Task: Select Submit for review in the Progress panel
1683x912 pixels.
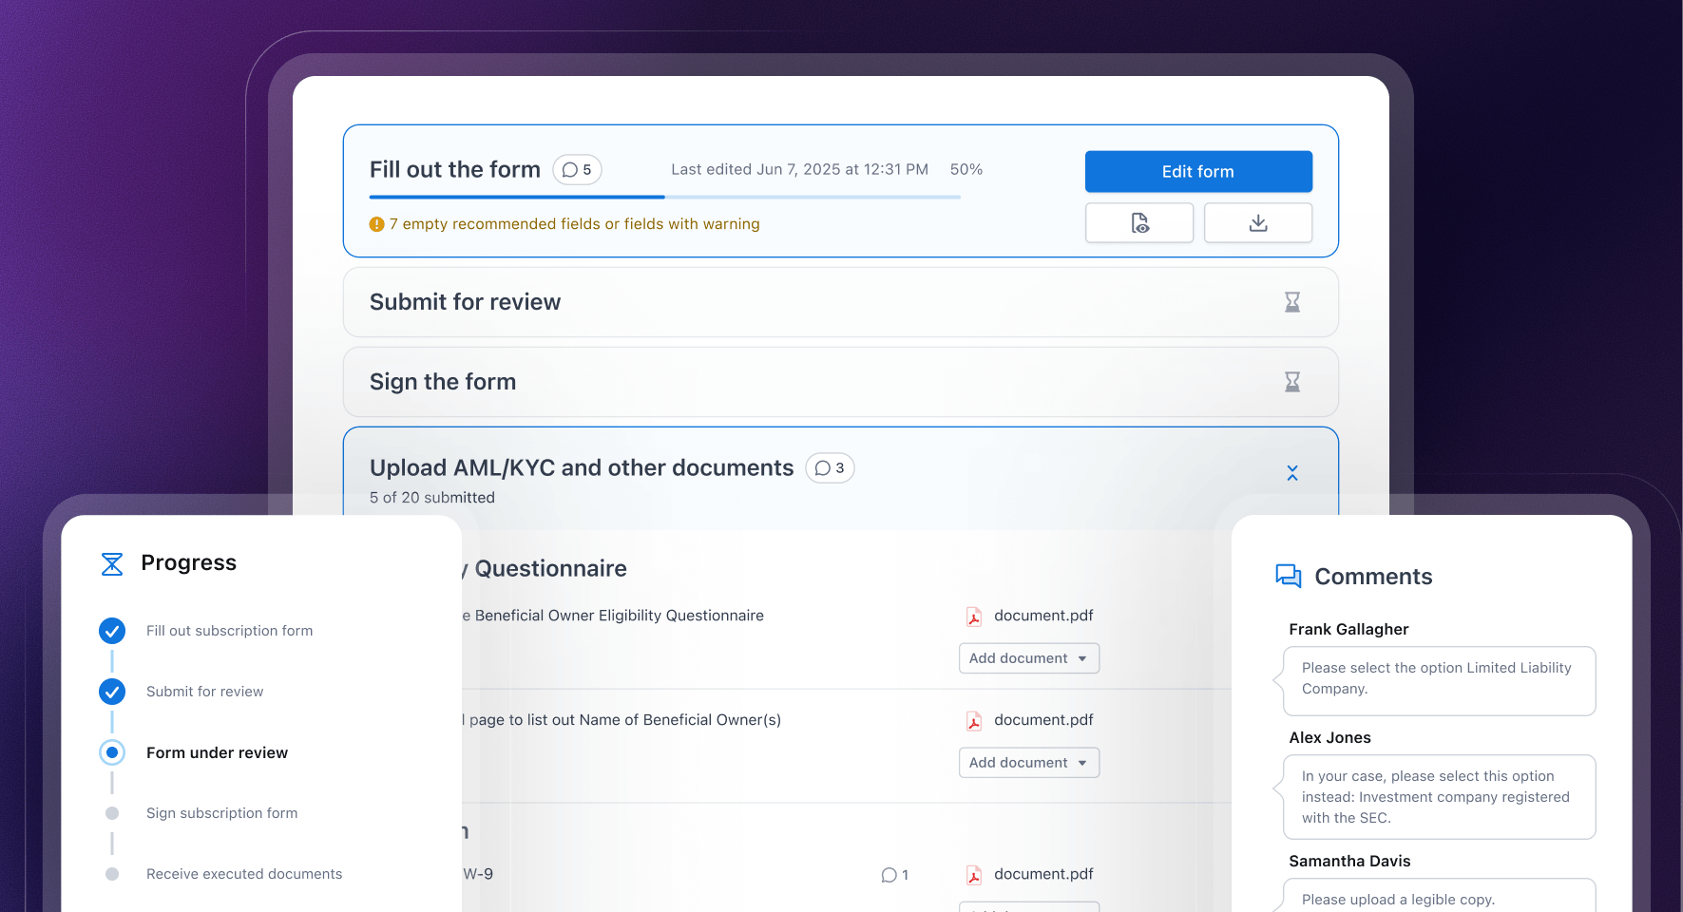Action: point(204,692)
